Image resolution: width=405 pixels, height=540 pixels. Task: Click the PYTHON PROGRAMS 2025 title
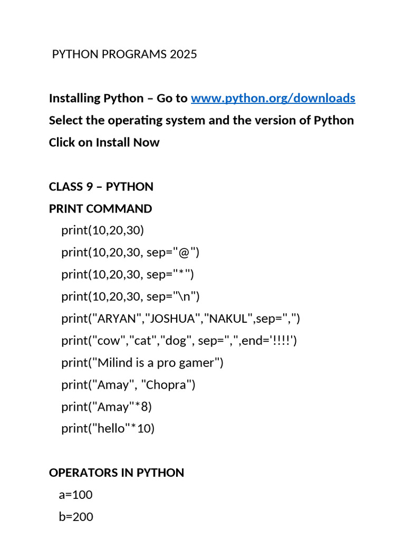point(124,54)
